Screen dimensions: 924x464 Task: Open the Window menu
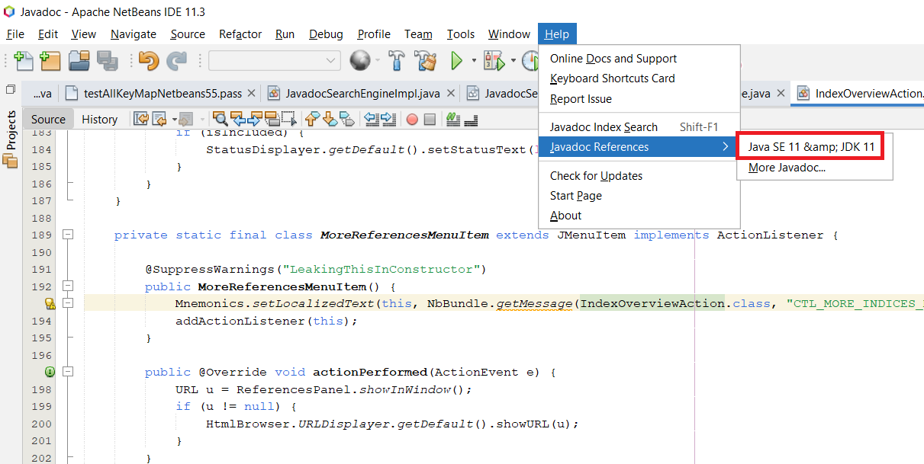[509, 34]
